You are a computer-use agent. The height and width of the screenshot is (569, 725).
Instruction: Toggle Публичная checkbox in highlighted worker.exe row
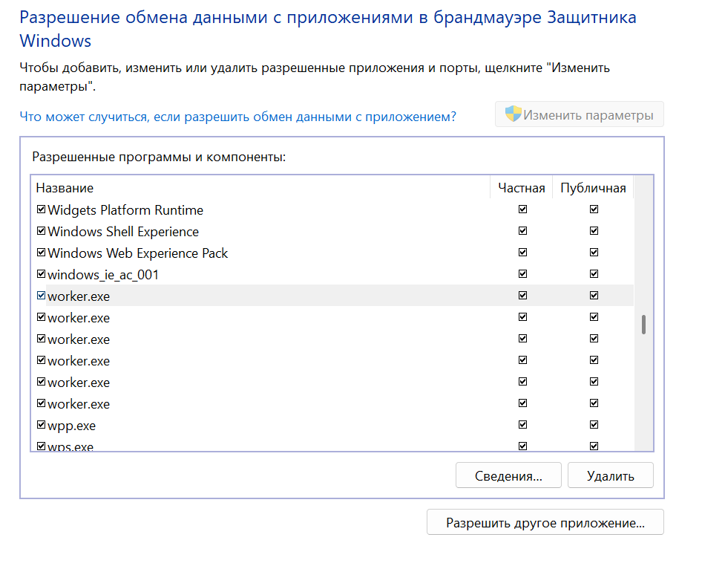pos(594,296)
